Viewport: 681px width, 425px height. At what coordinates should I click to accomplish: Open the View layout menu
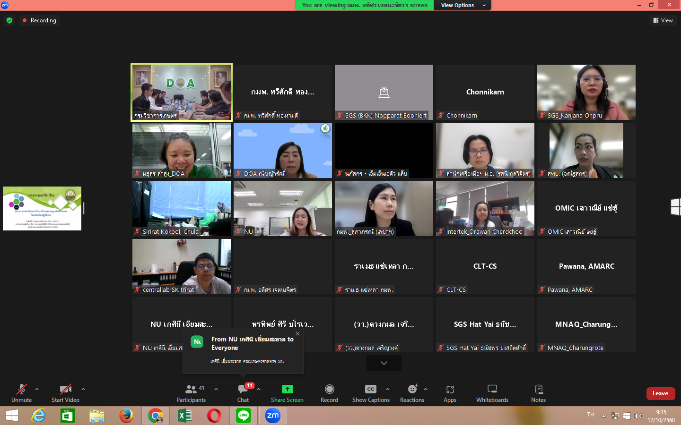click(x=663, y=20)
